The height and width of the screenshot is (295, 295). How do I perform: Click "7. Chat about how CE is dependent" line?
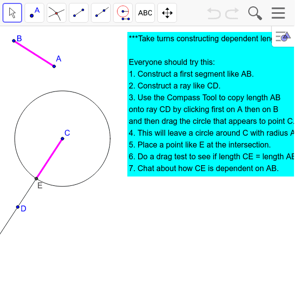point(204,168)
